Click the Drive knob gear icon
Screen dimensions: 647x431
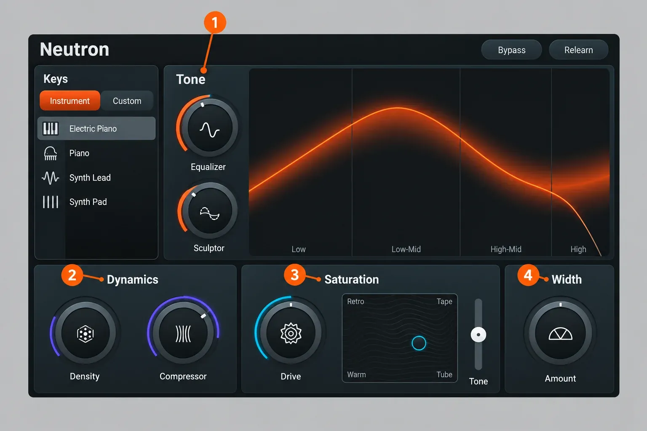pyautogui.click(x=291, y=333)
